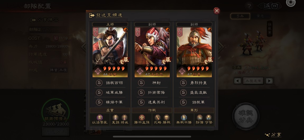The width and height of the screenshot is (304, 140).
Task: Tap the 以治擊亂 tactic icon
Action: [x=100, y=119]
